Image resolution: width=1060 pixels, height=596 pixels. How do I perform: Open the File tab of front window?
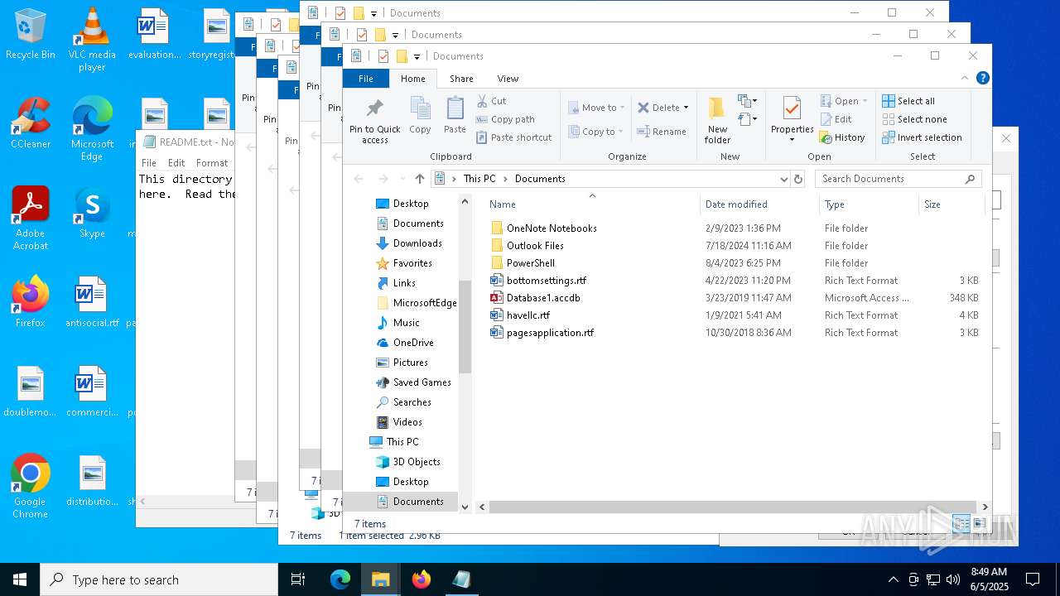(365, 79)
